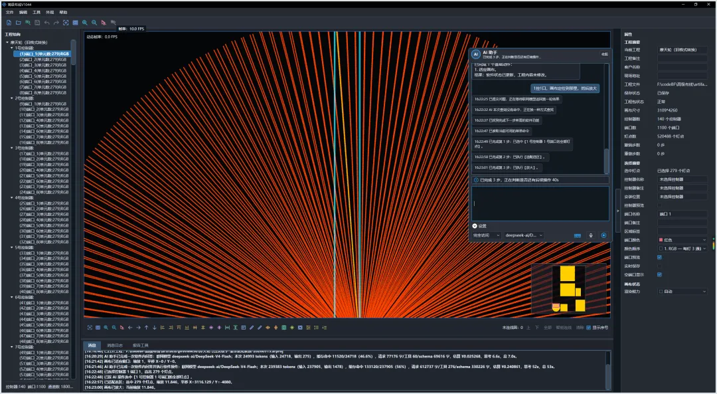Click the microphone icon in AI assistant

[x=591, y=235]
